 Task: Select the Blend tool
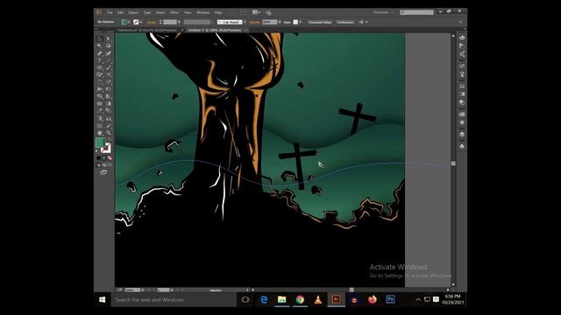tap(109, 110)
